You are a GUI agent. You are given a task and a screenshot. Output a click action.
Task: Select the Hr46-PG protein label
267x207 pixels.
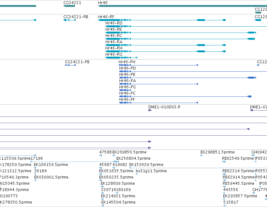[127, 87]
